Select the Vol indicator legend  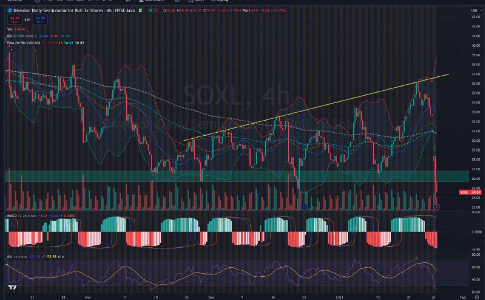point(16,29)
